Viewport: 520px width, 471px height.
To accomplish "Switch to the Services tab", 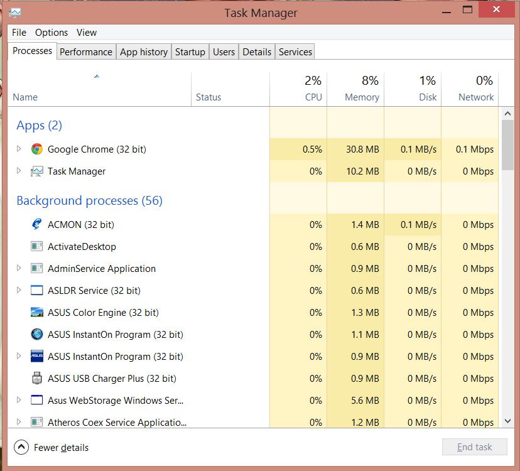I will 295,52.
